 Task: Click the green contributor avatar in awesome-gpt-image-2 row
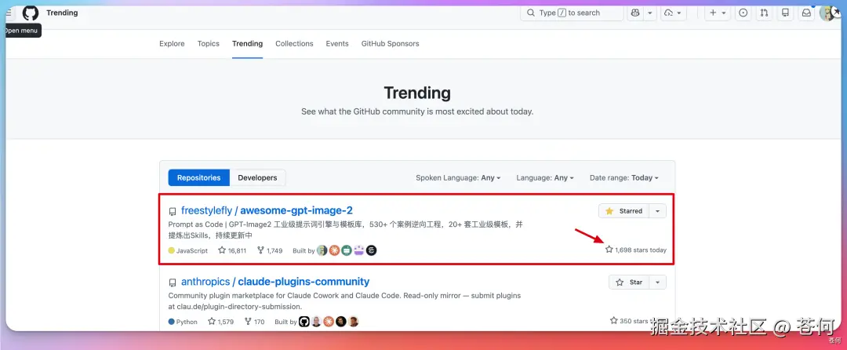tap(347, 250)
